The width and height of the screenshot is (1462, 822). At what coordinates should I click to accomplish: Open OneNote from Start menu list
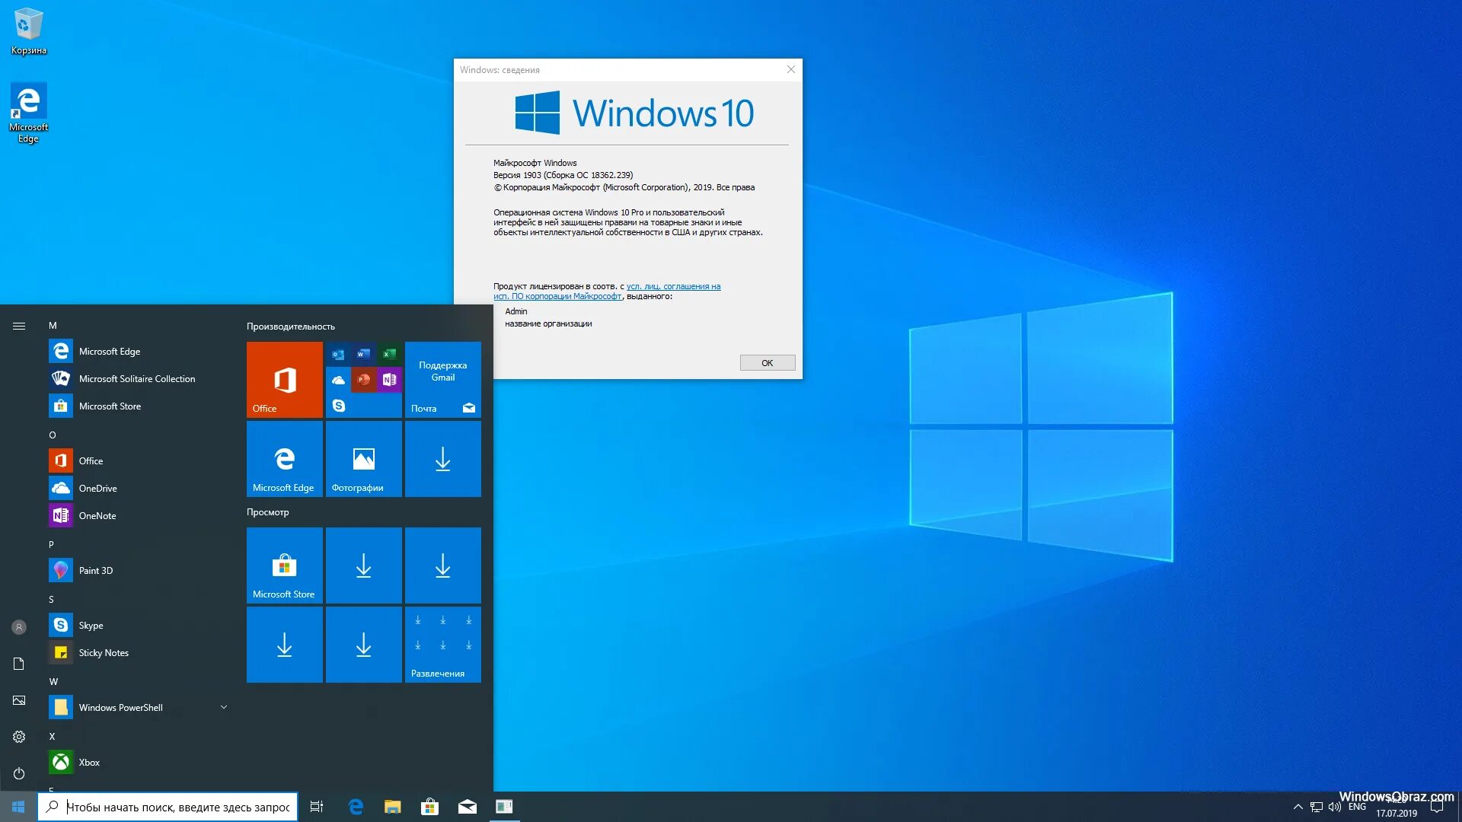(x=97, y=515)
